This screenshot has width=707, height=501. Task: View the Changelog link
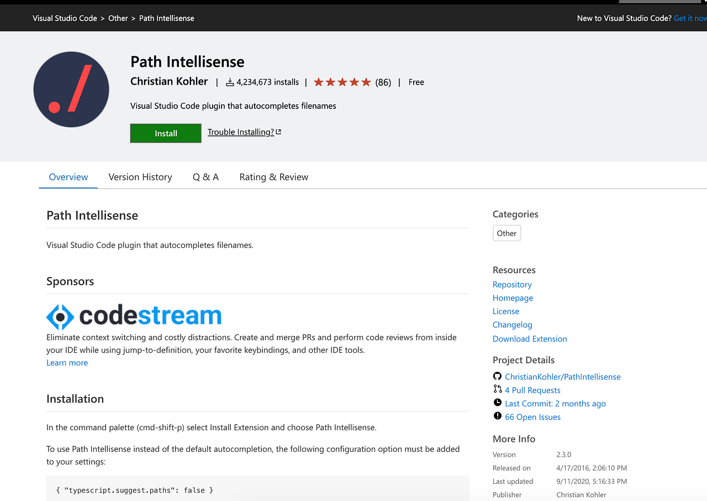[513, 325]
